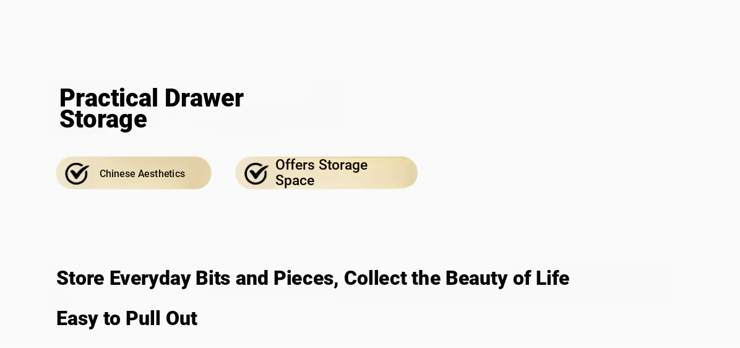Click the word Space in the second badge

pos(295,181)
